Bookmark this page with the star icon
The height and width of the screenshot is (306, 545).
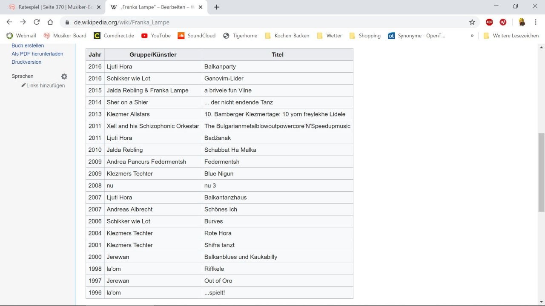click(472, 22)
